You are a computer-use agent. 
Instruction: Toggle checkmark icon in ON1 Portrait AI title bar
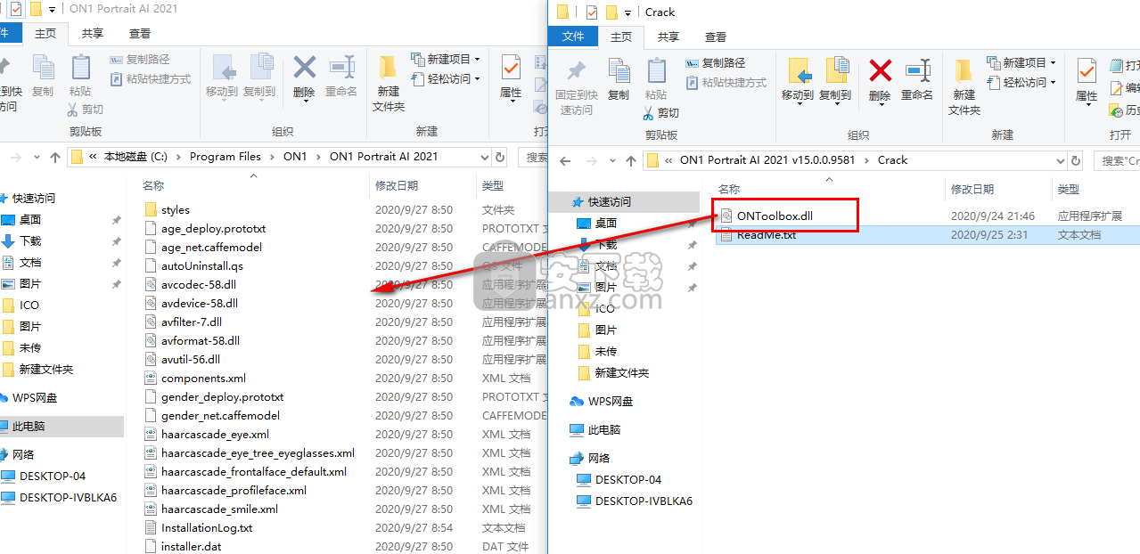[x=17, y=8]
